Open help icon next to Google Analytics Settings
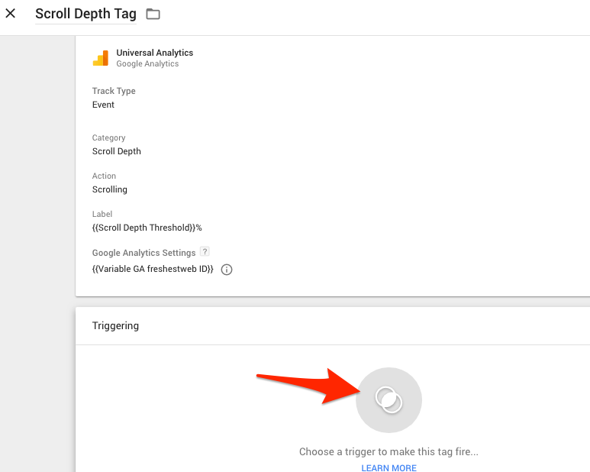590x472 pixels. pyautogui.click(x=204, y=252)
